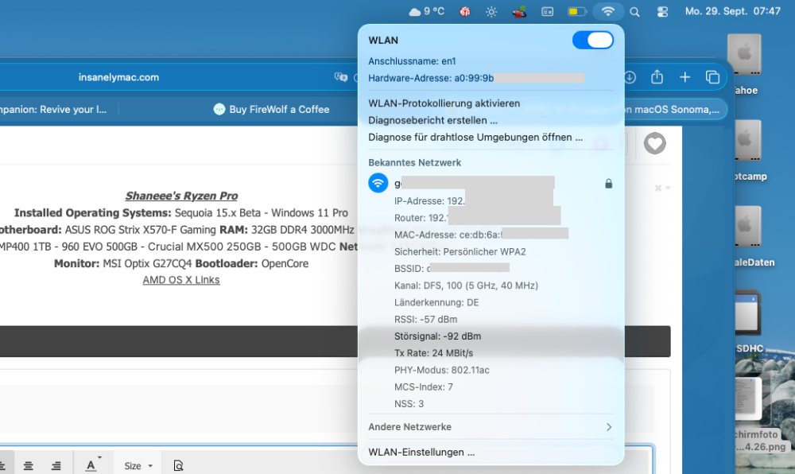Show Safari tab overview icon
The height and width of the screenshot is (474, 795).
(x=712, y=77)
